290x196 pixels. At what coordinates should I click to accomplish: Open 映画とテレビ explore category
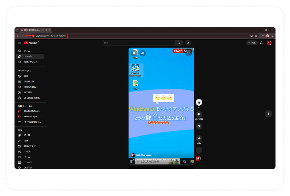(30, 146)
